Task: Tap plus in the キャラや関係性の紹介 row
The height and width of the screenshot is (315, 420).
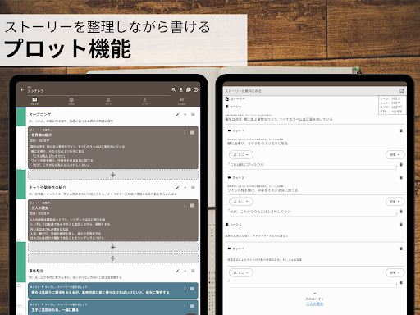Action: (185, 188)
